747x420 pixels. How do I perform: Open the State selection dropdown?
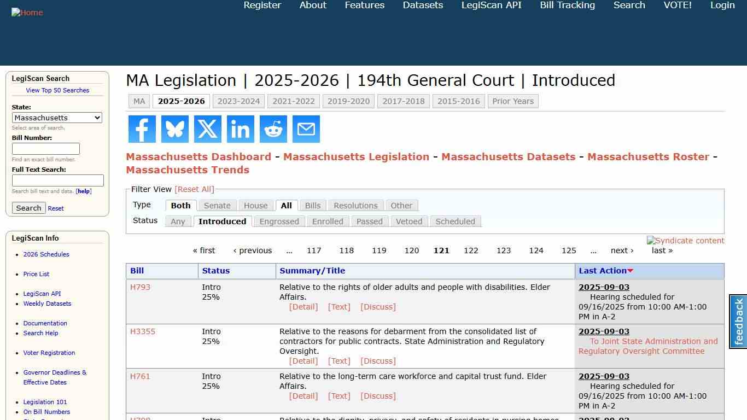pyautogui.click(x=57, y=118)
